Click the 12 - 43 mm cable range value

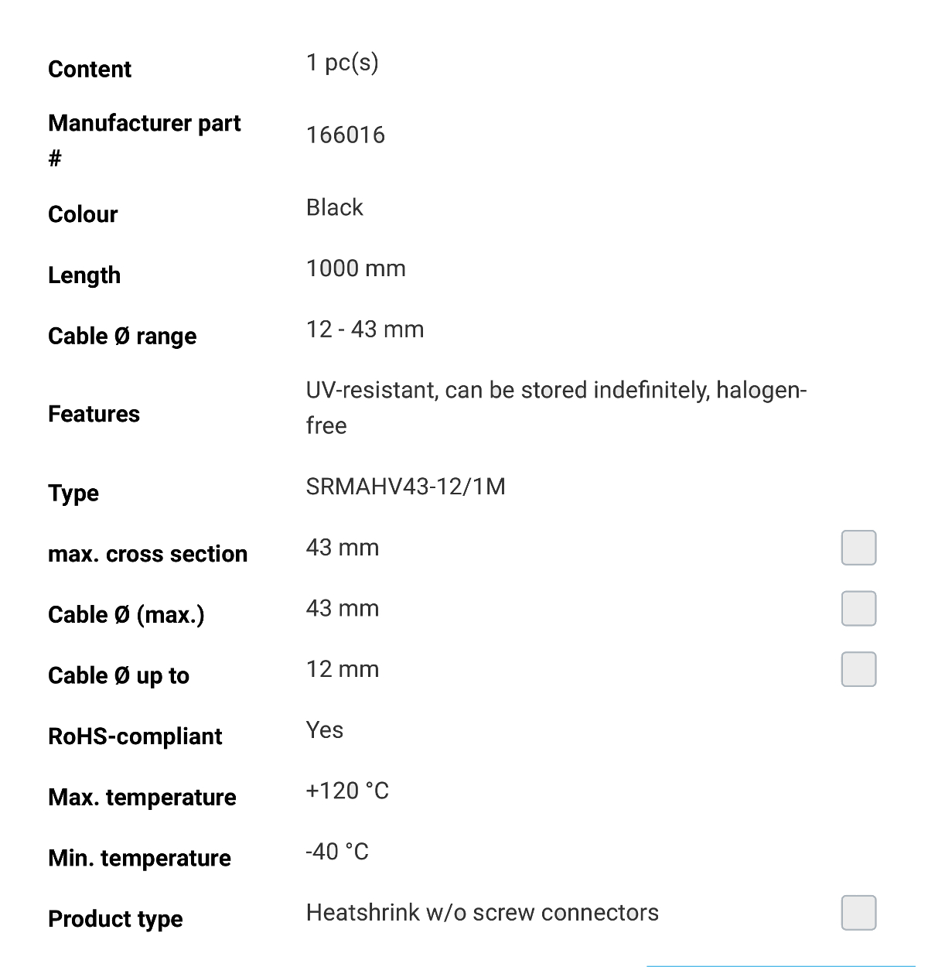(x=365, y=330)
